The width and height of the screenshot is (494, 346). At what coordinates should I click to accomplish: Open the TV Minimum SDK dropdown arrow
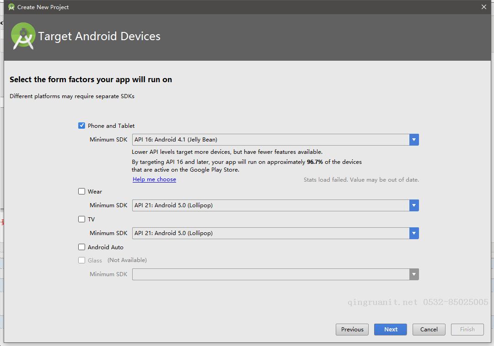(414, 233)
